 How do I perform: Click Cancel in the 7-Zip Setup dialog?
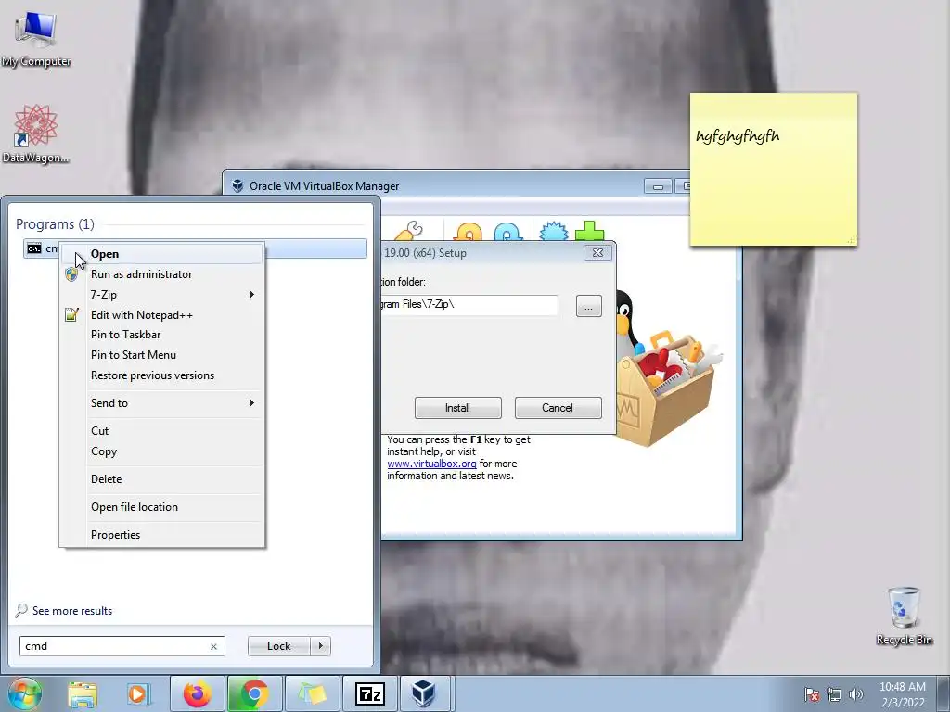(x=558, y=408)
